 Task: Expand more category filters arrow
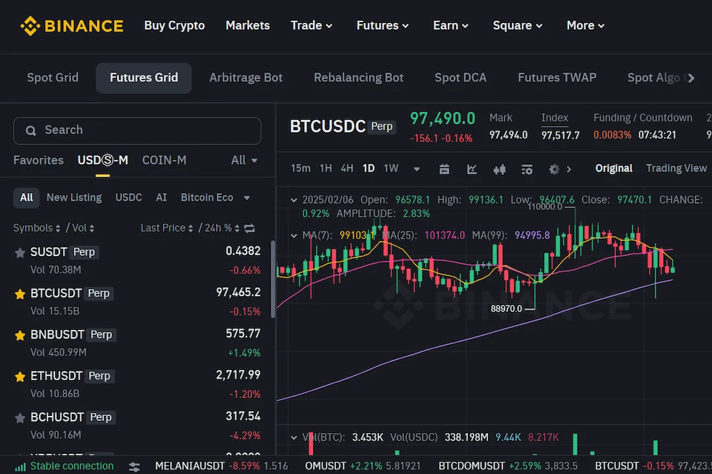247,198
